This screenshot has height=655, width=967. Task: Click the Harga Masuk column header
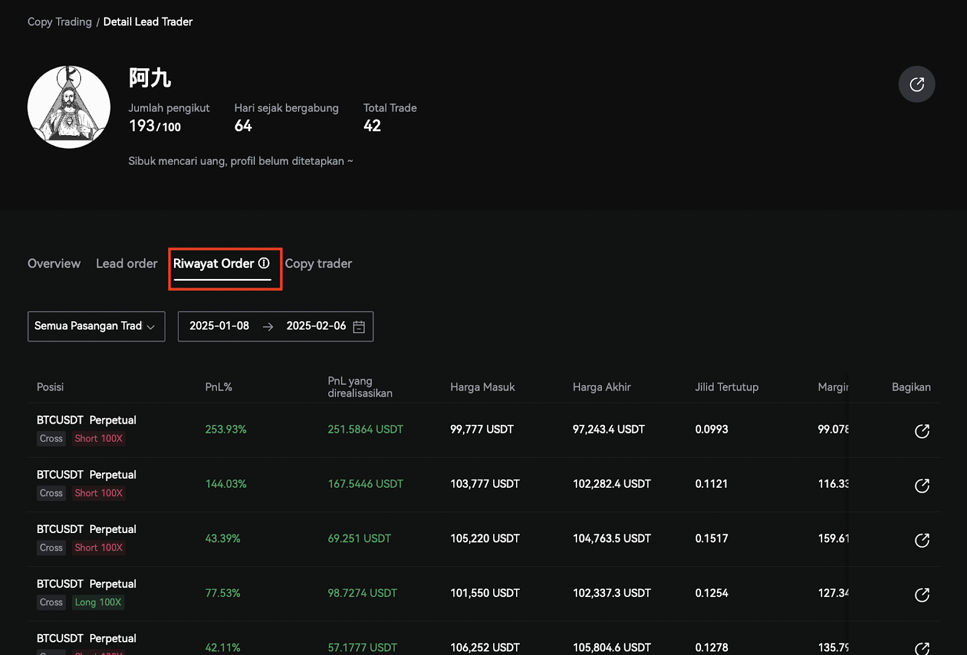tap(482, 387)
